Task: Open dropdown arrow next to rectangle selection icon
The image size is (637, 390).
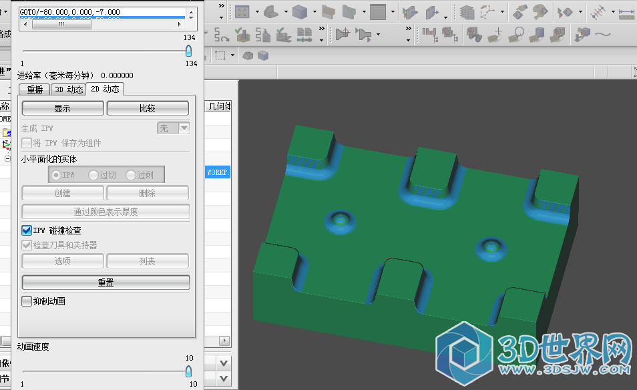Action: point(232,55)
